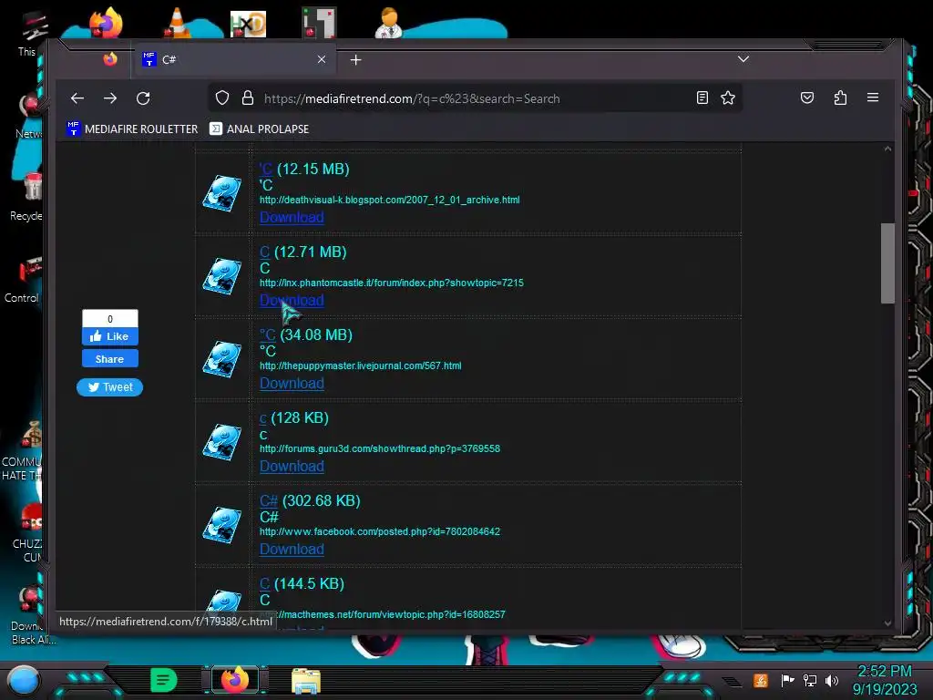Click the Firefox taskbar icon
933x700 pixels.
click(x=235, y=680)
